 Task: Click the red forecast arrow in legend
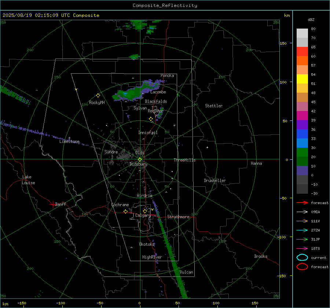click(x=302, y=203)
